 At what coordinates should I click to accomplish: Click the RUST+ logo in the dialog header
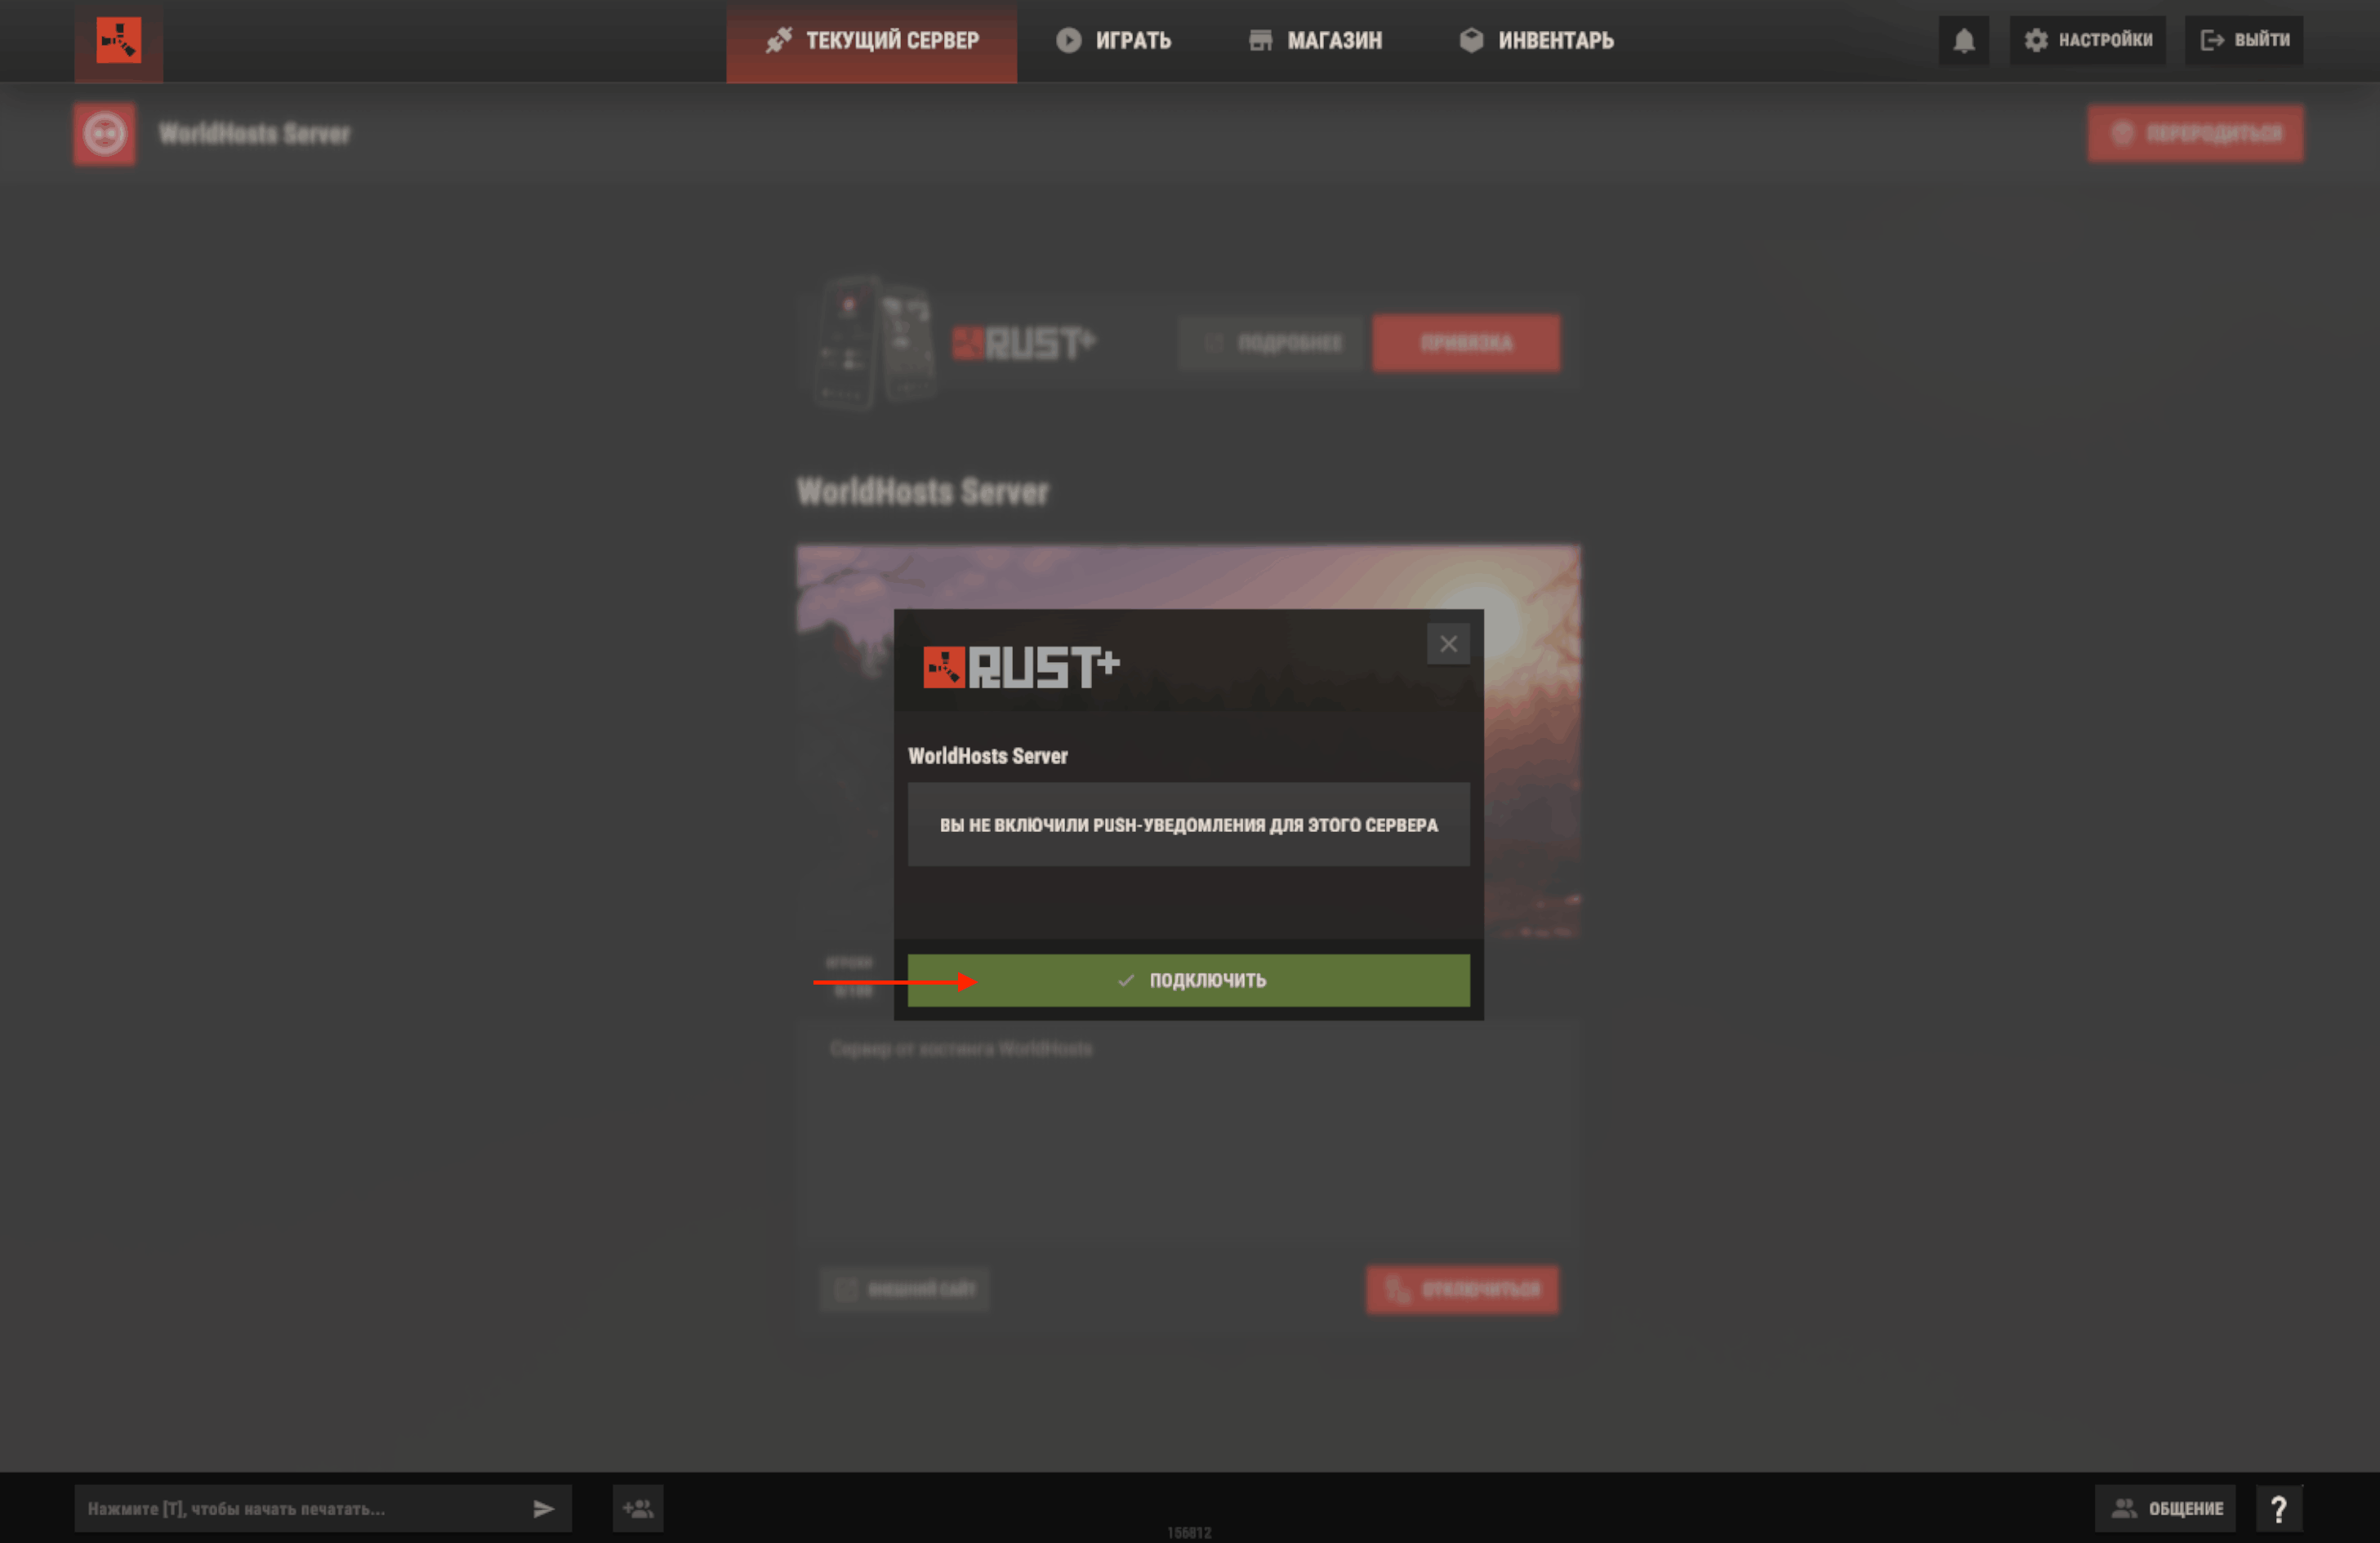tap(1021, 666)
